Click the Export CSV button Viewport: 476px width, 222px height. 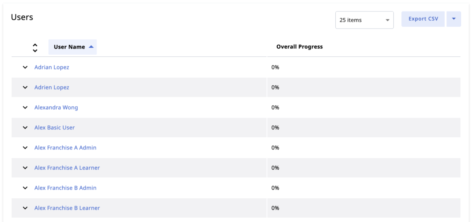[x=423, y=19]
